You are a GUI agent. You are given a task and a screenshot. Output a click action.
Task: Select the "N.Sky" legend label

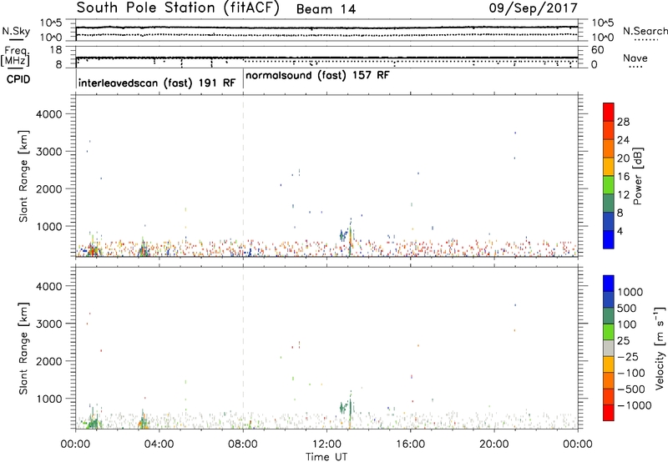pos(16,31)
